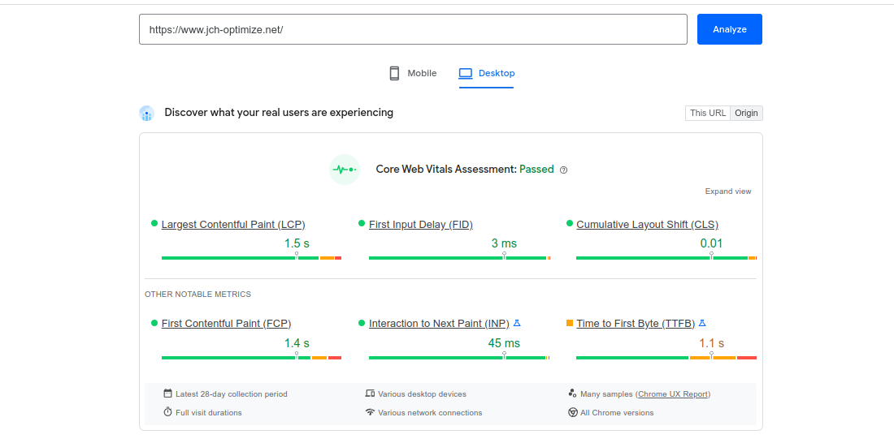
Task: Click the devices icon for desktop devices
Action: 370,394
